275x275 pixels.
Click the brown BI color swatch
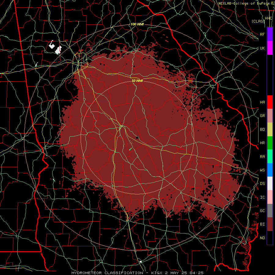click(x=270, y=224)
